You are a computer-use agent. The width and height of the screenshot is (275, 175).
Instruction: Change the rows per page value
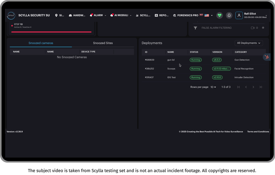tap(213, 87)
